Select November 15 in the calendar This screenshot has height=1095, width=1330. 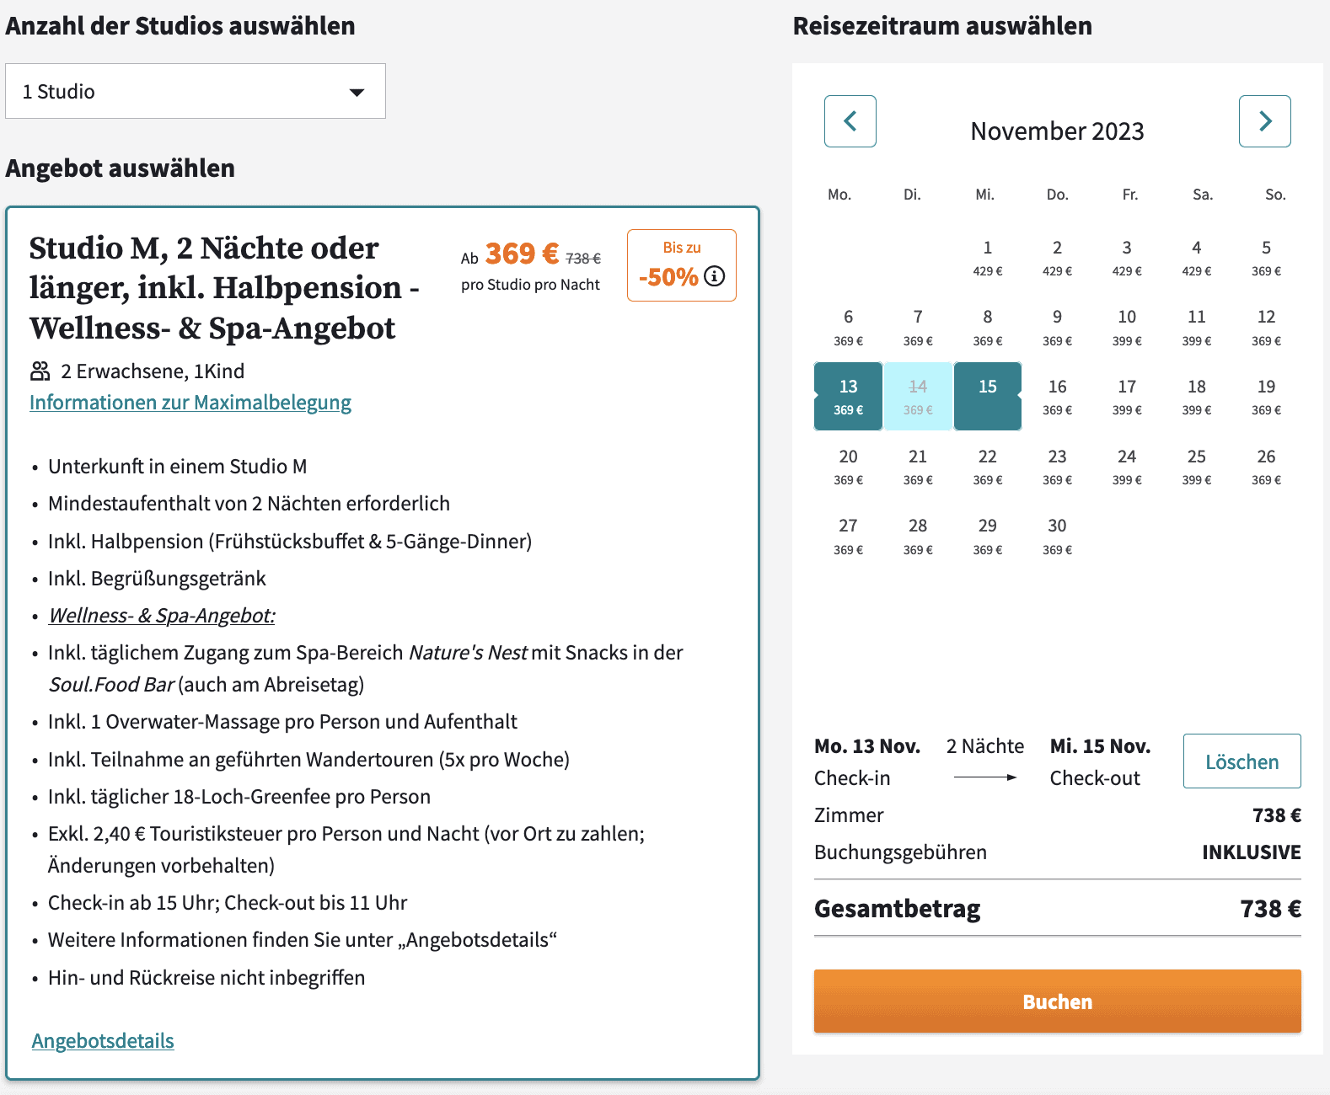coord(987,396)
